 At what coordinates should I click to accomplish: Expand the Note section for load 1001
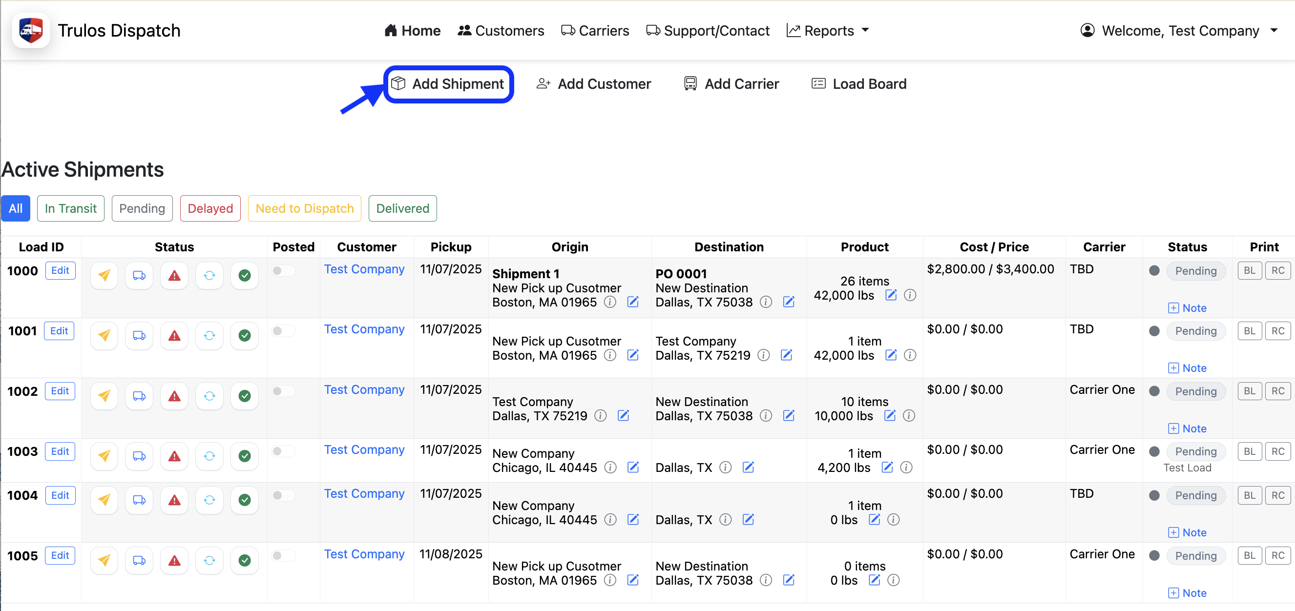1188,367
